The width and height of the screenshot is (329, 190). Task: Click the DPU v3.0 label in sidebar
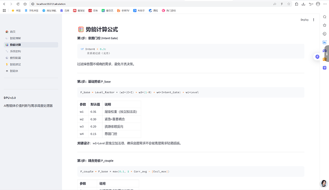[10, 98]
